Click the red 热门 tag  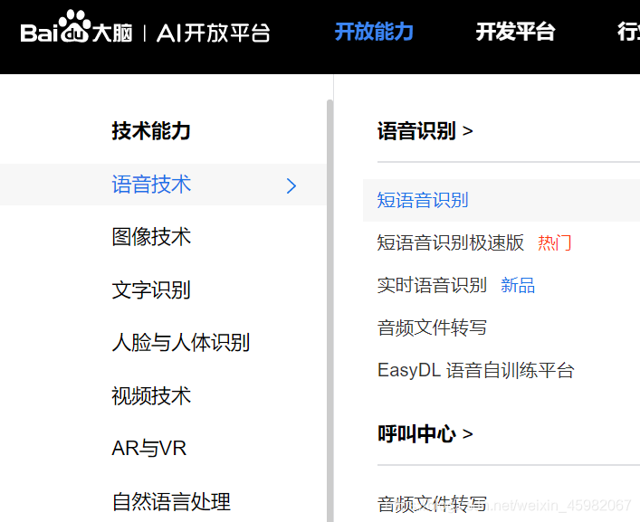coord(554,243)
